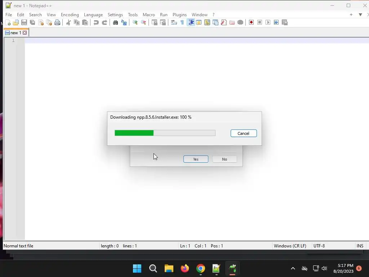The width and height of the screenshot is (369, 277).
Task: Click the Paste clipboard icon
Action: [85, 23]
